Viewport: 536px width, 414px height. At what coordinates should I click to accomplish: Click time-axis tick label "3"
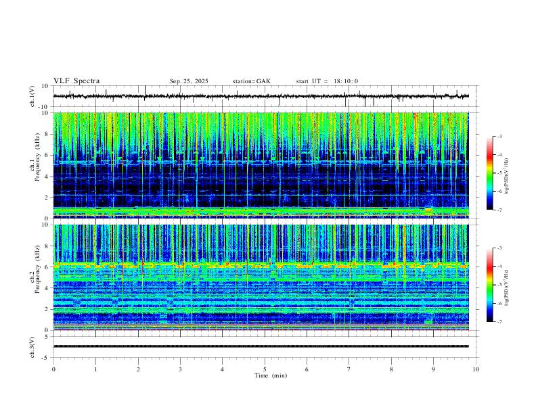[180, 369]
